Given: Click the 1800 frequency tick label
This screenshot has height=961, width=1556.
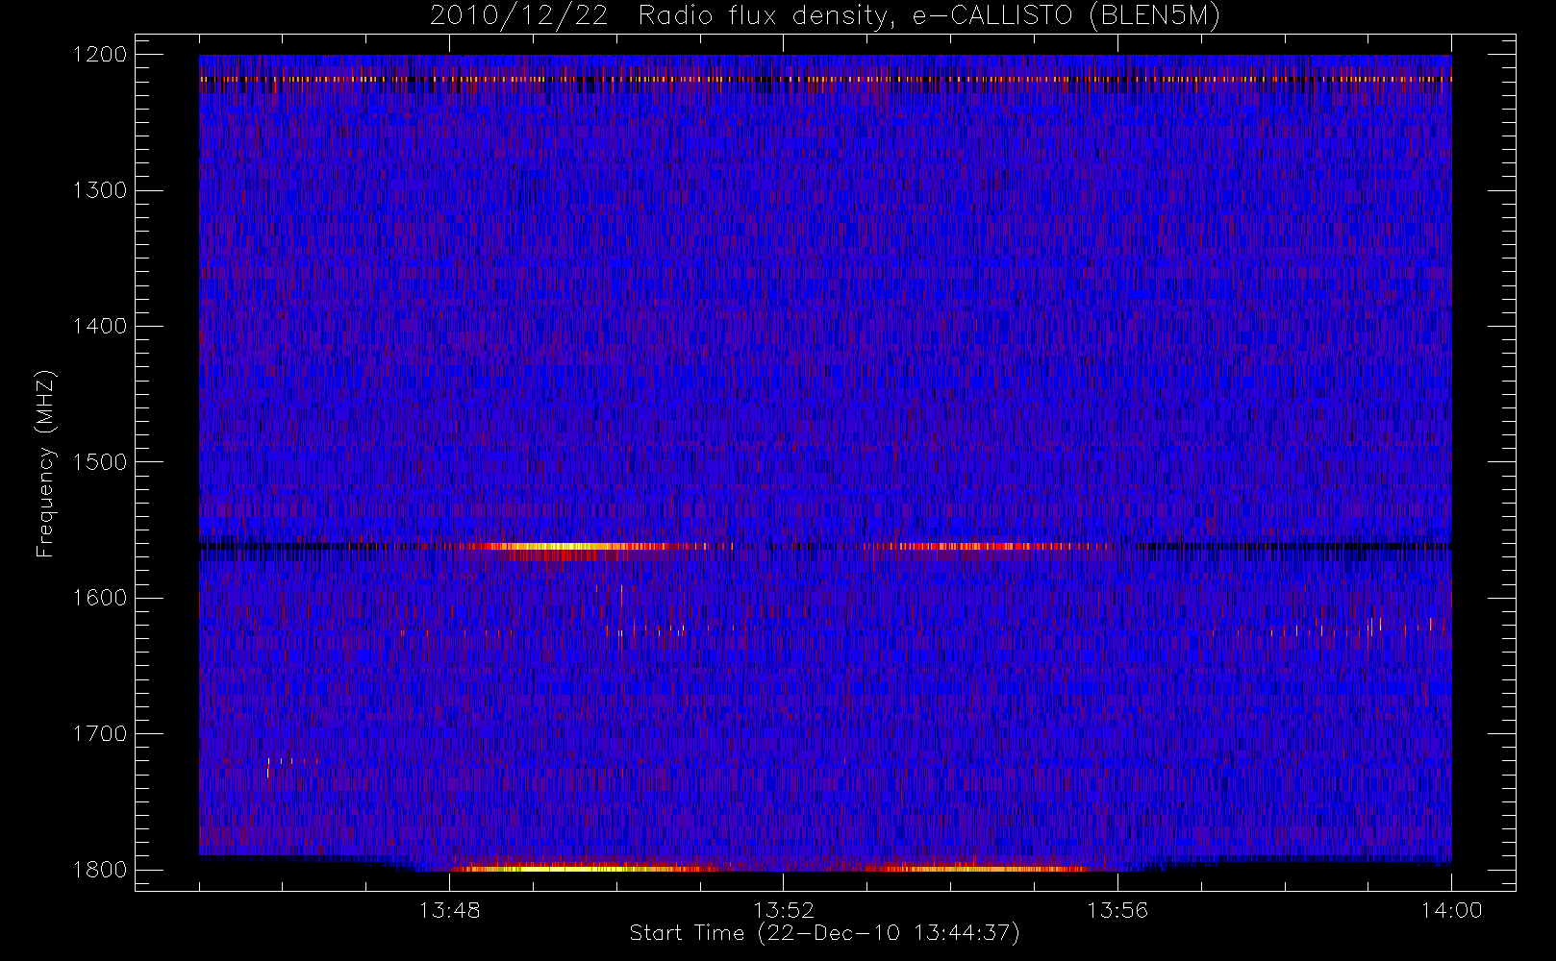Looking at the screenshot, I should point(100,870).
